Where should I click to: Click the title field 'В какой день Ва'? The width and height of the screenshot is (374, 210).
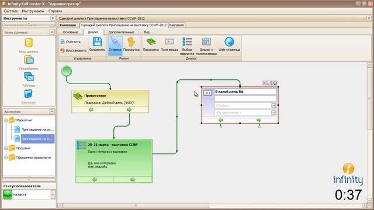click(245, 92)
